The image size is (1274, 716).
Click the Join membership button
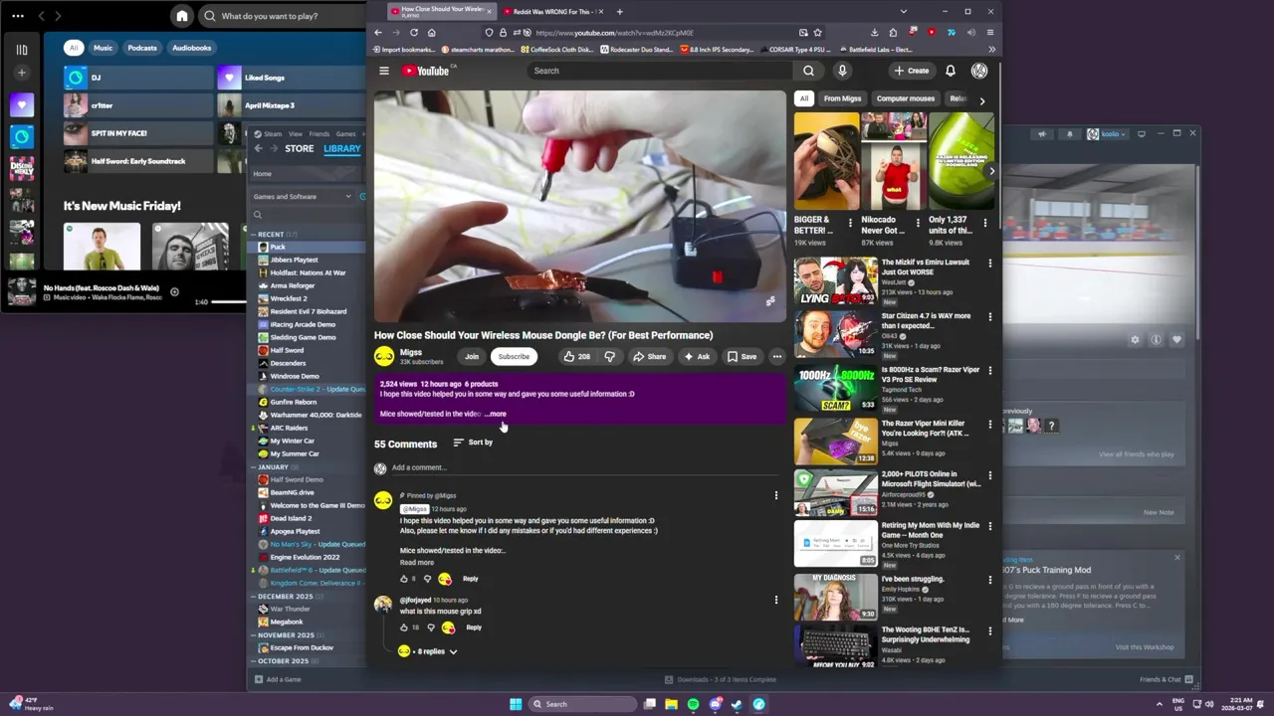[472, 356]
